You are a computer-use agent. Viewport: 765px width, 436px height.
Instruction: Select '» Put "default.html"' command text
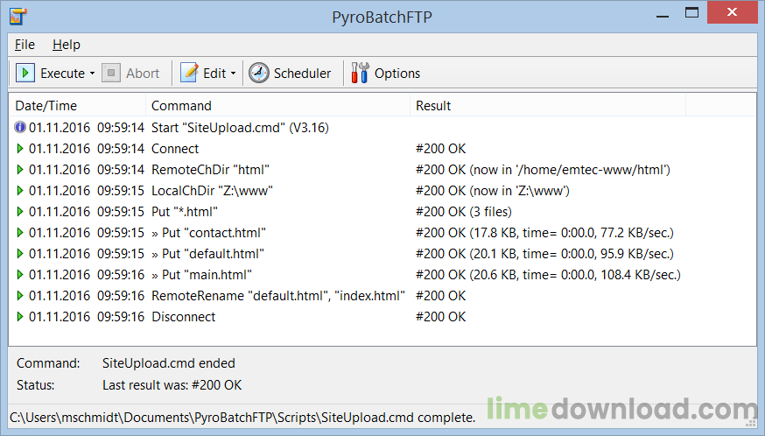pyautogui.click(x=207, y=253)
